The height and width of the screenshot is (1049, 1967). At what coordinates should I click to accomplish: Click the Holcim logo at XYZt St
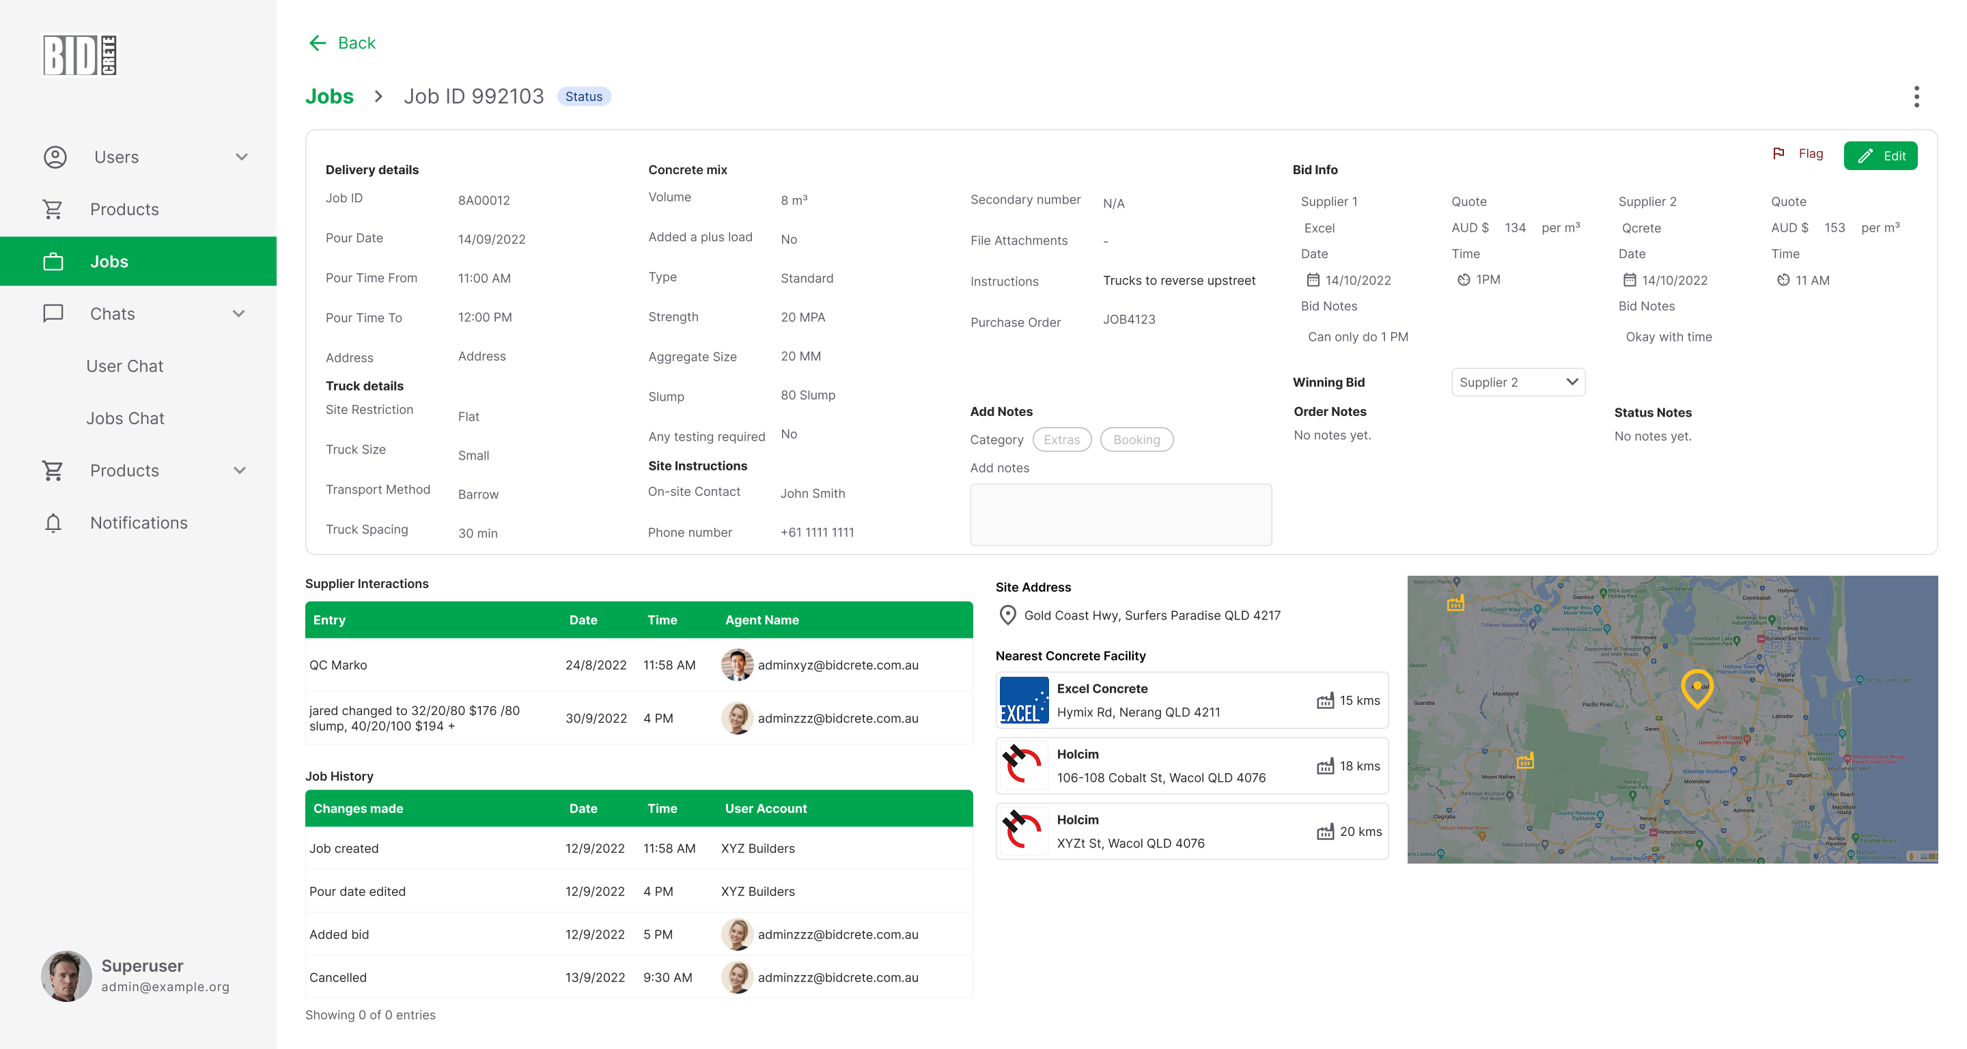click(x=1024, y=830)
